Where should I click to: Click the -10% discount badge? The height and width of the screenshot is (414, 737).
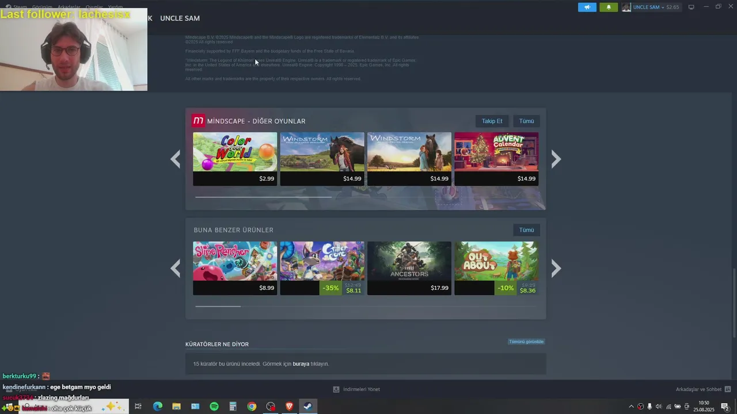tap(505, 288)
